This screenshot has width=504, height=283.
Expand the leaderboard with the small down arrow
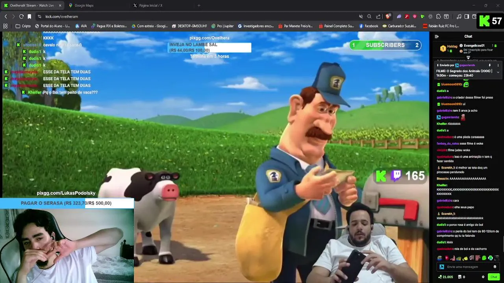468,58
